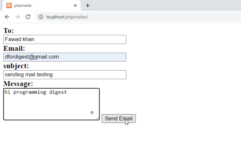The width and height of the screenshot is (241, 163).
Task: Reload the phpmailer page
Action: pos(28,17)
